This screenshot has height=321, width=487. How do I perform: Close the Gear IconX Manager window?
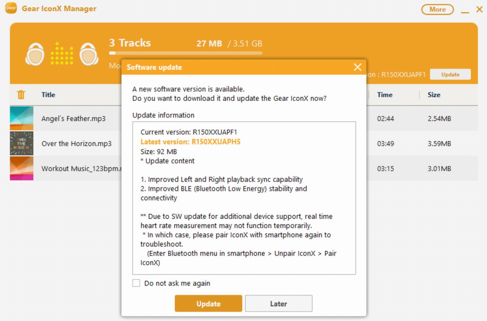pos(479,9)
